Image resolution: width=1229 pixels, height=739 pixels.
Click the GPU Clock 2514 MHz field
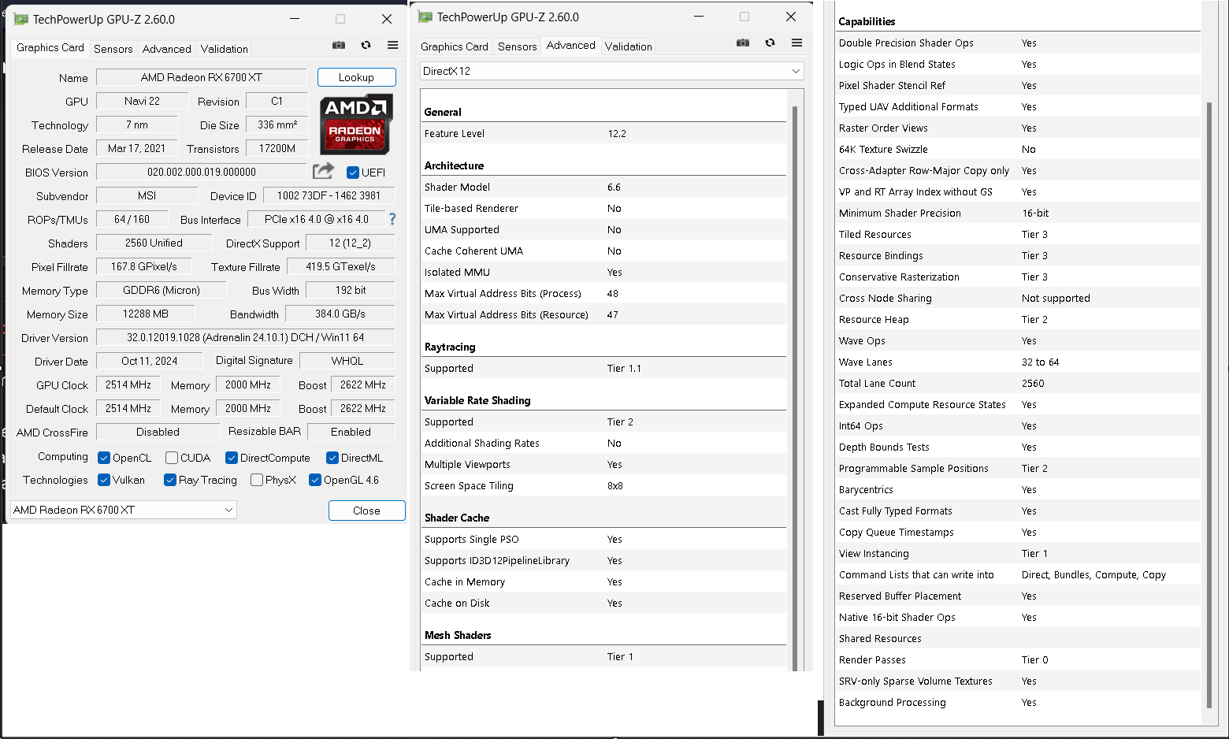point(128,384)
